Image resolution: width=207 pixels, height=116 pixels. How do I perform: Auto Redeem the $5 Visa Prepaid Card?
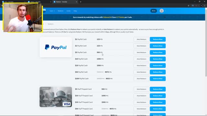pyautogui.click(x=141, y=89)
